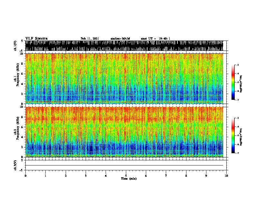Select the "ch.1(V)" axis label
The image size is (255, 197).
click(x=15, y=46)
